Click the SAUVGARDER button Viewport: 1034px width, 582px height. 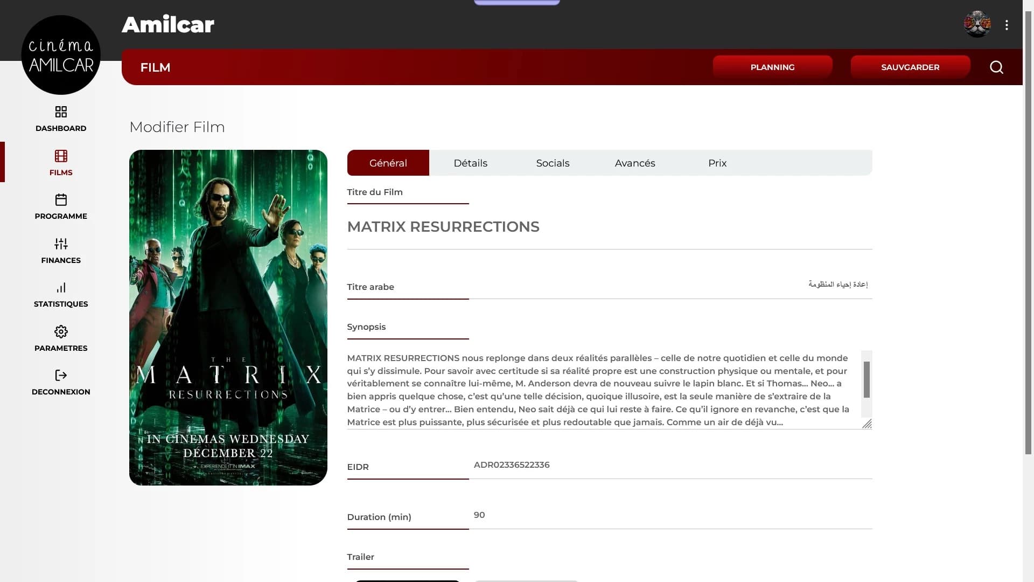click(x=910, y=67)
